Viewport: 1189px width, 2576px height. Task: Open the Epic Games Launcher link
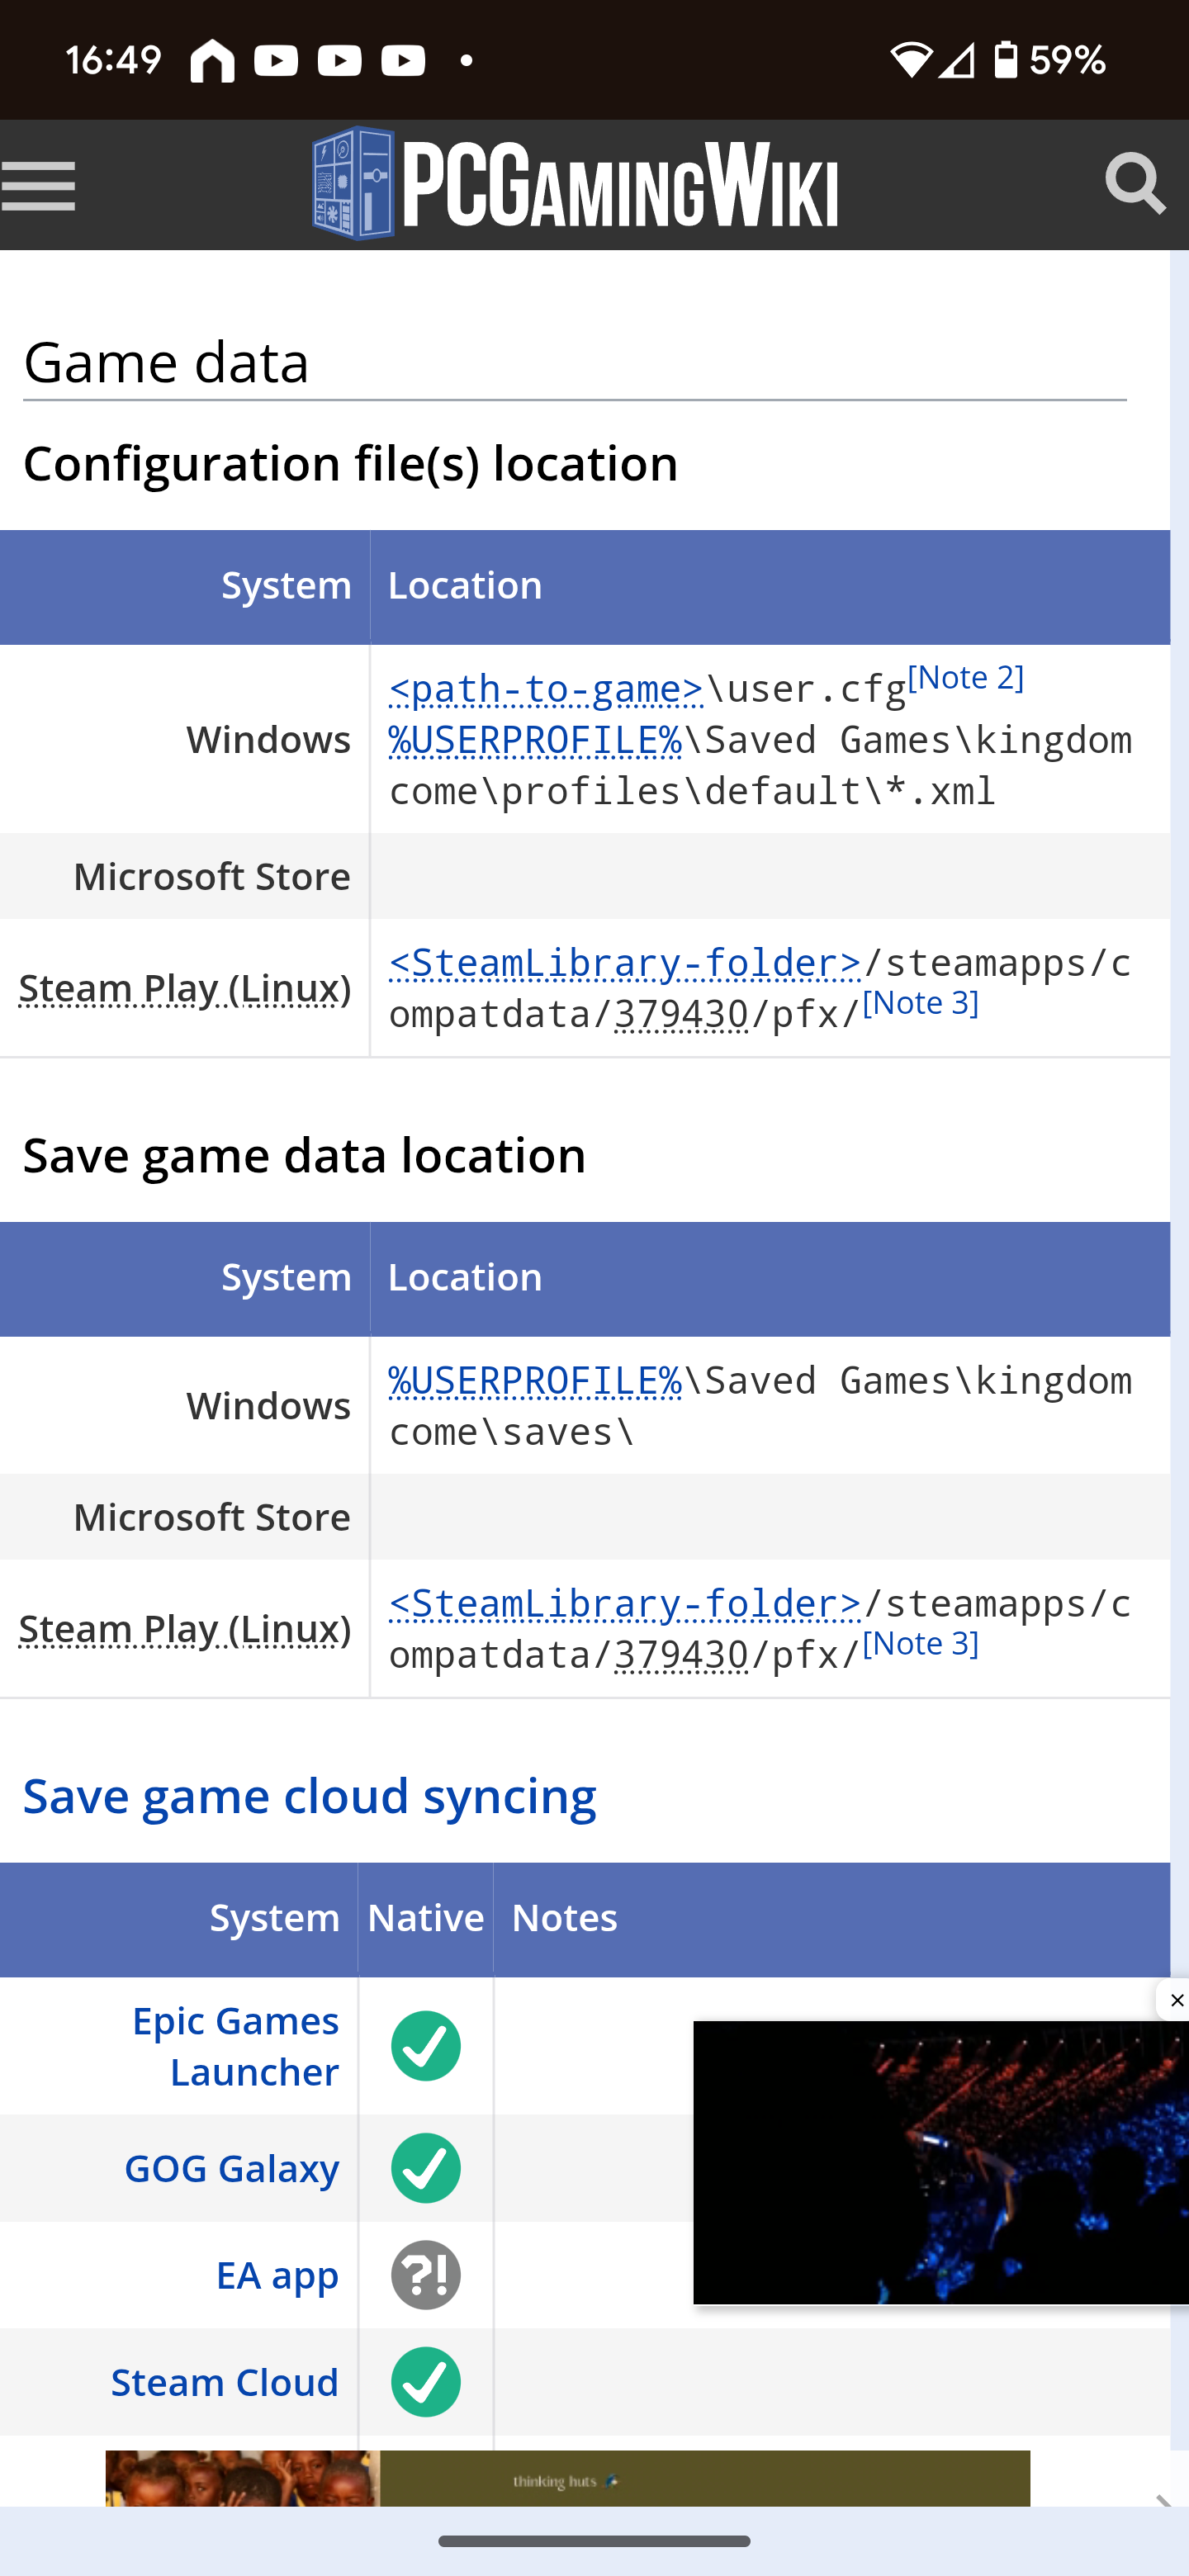(236, 2045)
